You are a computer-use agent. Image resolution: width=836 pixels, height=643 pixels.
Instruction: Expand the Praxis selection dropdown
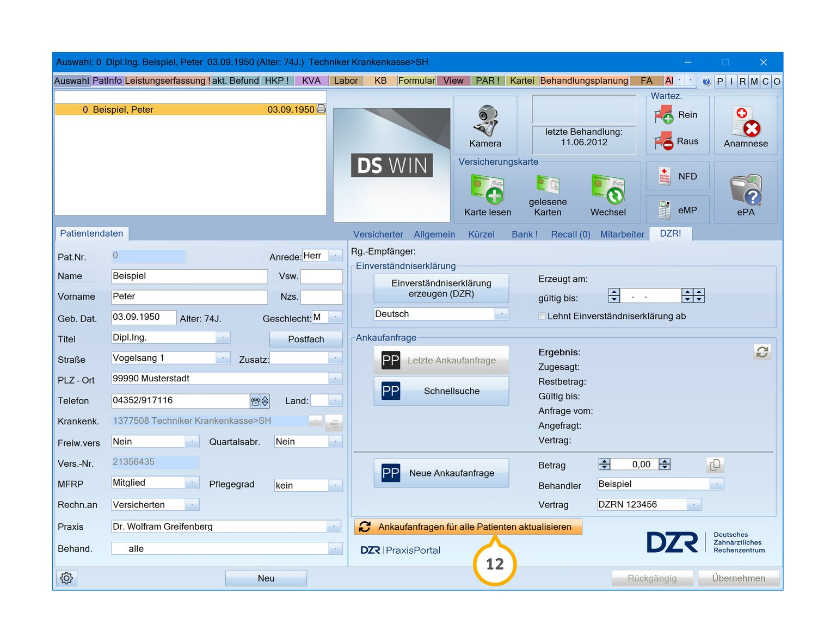(334, 527)
